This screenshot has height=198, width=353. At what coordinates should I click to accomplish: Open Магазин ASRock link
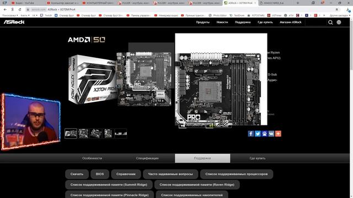click(x=291, y=22)
